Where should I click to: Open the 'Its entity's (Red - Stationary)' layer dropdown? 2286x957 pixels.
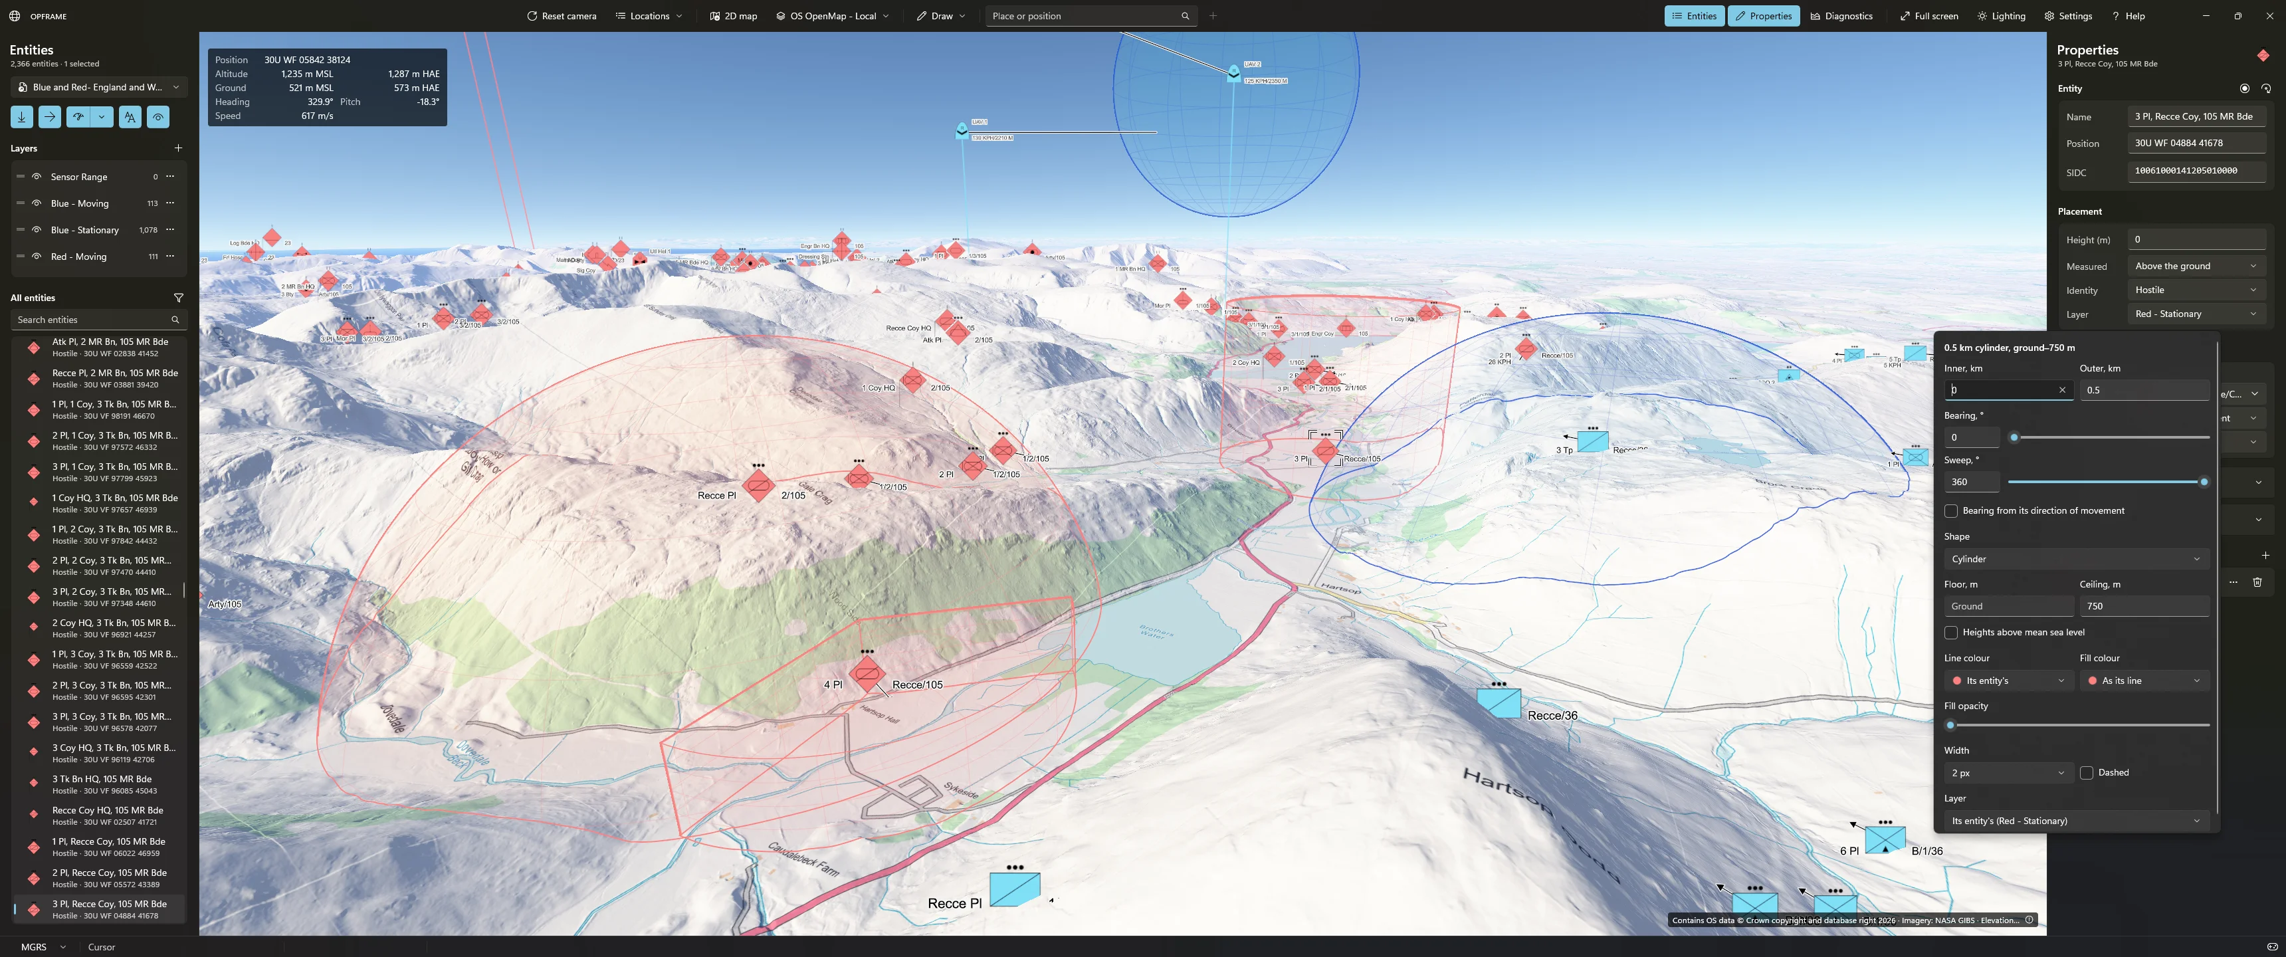point(2076,820)
